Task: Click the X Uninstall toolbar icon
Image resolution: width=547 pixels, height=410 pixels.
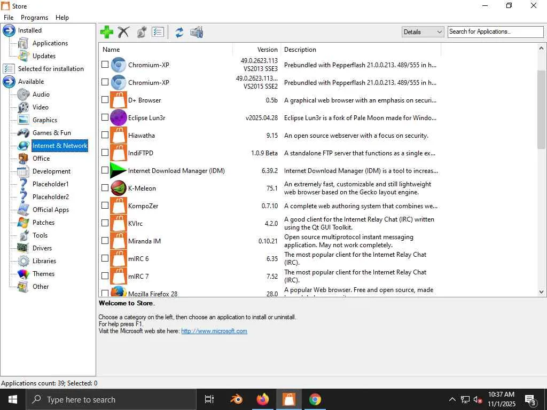Action: point(123,32)
